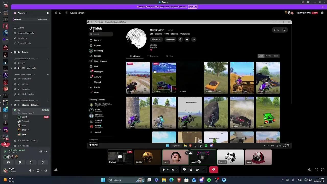Screen dimensions: 327x184
Task: Open Explore in TikTok sidebar
Action: click(x=96, y=45)
